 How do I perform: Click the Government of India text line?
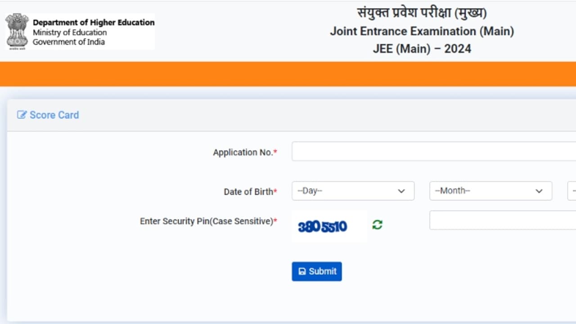[69, 42]
